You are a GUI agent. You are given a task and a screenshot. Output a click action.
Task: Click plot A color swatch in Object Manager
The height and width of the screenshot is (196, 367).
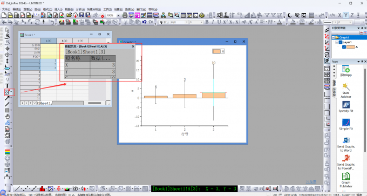pyautogui.click(x=350, y=47)
